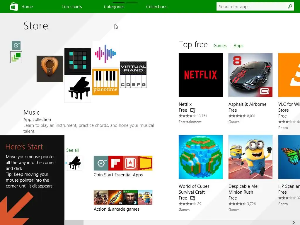Click the Store page title
The image size is (300, 225).
(36, 26)
